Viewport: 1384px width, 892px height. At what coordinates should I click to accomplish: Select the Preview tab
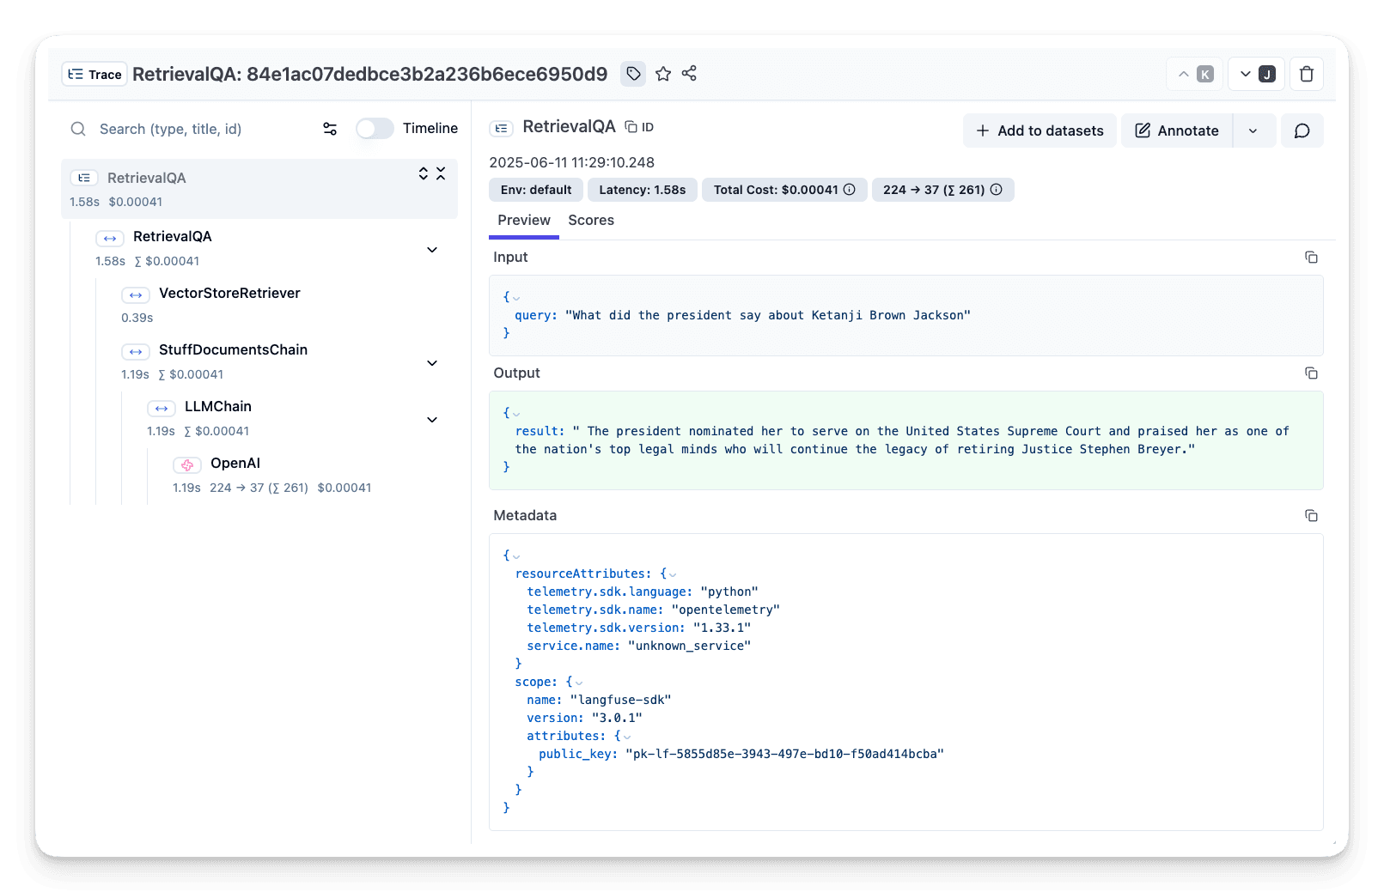pyautogui.click(x=523, y=221)
